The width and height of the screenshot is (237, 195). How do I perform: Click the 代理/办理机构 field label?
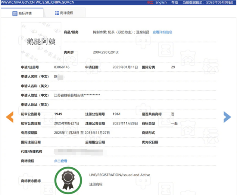[32, 151]
